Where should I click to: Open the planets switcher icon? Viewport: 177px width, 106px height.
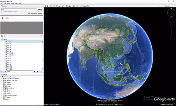[x=74, y=6]
